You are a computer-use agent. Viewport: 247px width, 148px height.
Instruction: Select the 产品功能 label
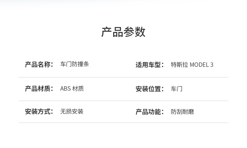(x=149, y=112)
